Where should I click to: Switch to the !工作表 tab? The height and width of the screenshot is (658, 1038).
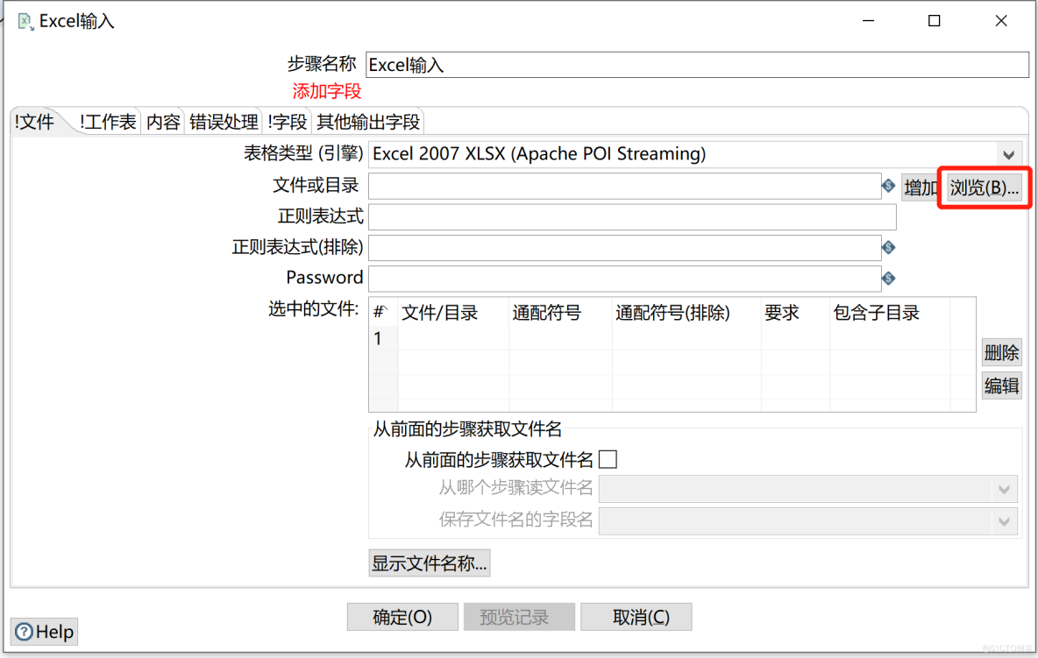[108, 123]
